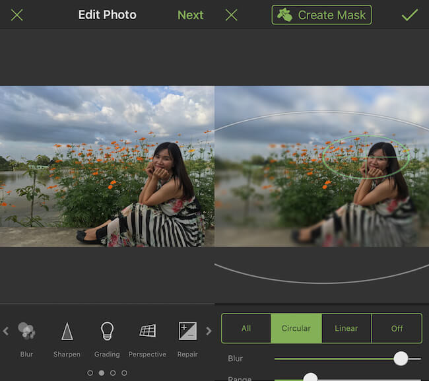Open the Grading lightbulb tool
The height and width of the screenshot is (381, 429).
(x=107, y=331)
